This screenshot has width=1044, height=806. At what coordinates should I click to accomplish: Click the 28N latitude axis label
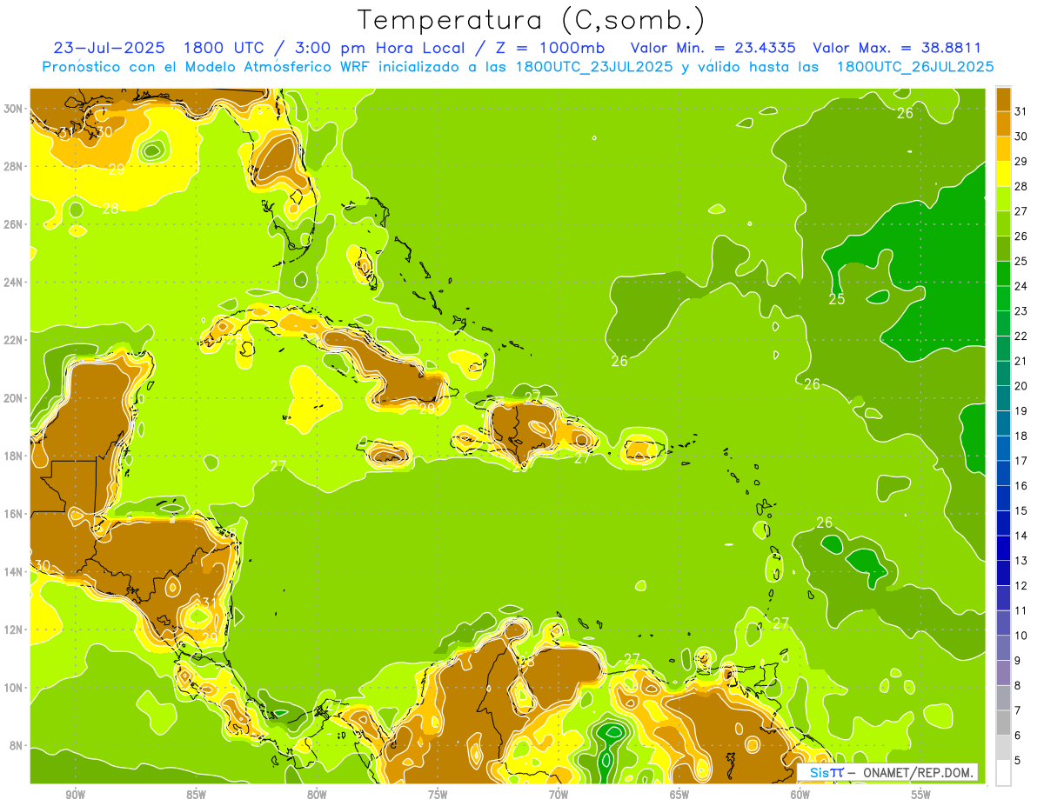point(15,166)
